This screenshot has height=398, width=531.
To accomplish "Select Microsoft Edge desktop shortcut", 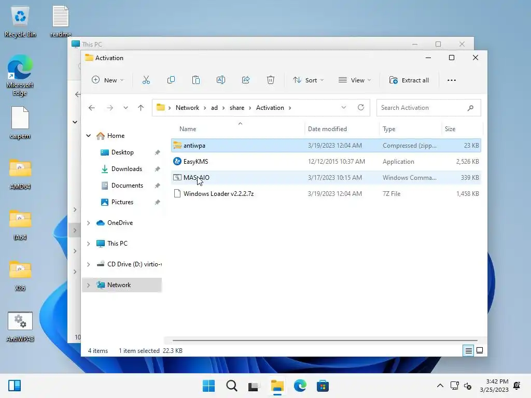I will coord(20,75).
